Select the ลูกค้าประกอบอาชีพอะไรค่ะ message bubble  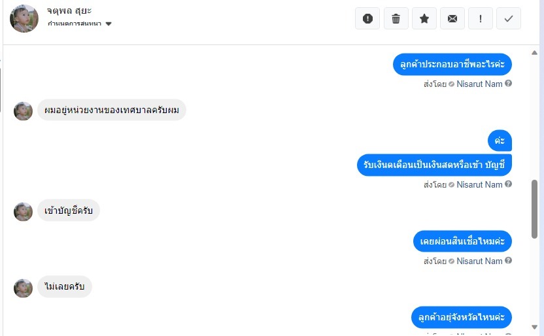[x=452, y=64]
